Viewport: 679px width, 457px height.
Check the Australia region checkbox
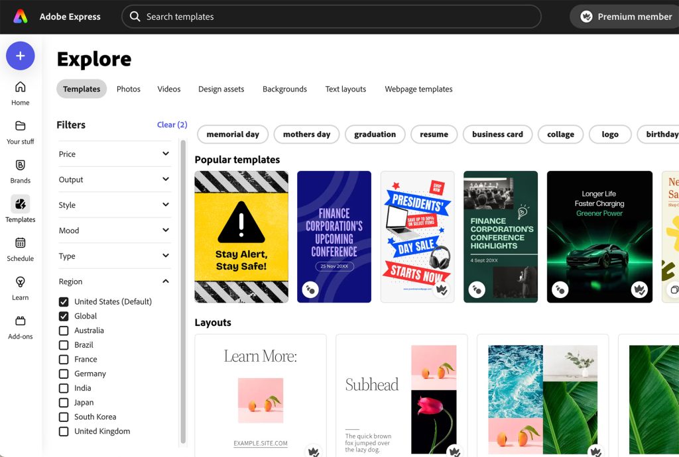64,330
